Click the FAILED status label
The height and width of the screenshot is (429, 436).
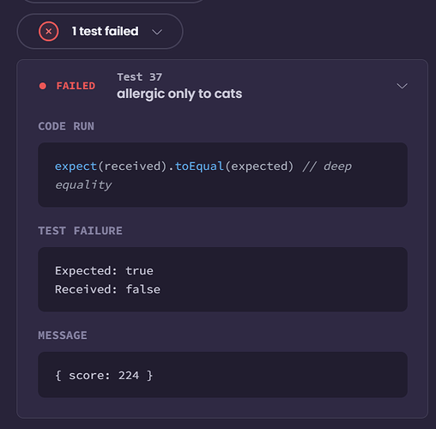coord(76,86)
